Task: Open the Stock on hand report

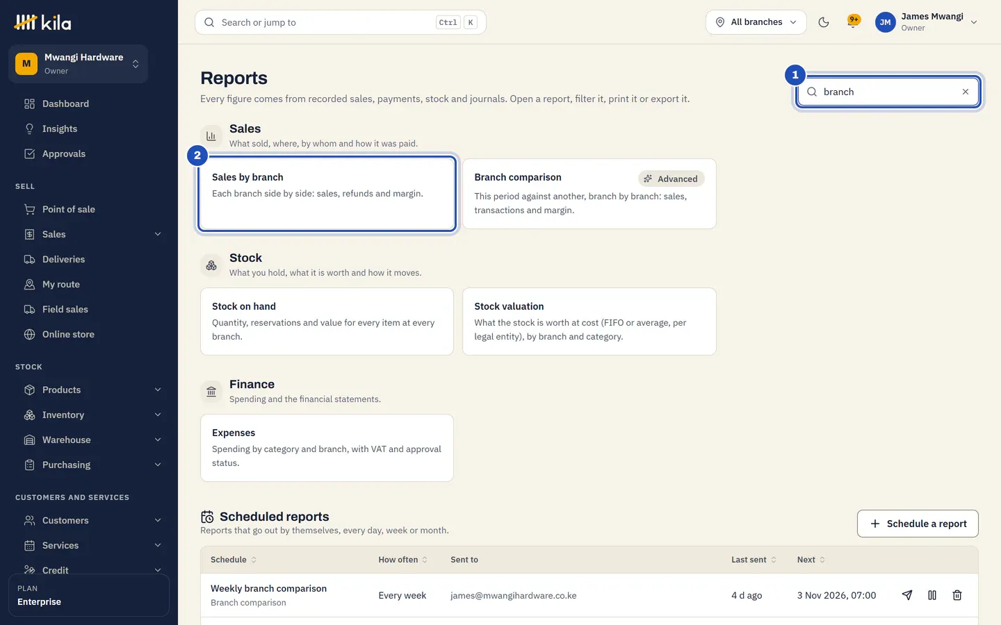Action: [327, 322]
